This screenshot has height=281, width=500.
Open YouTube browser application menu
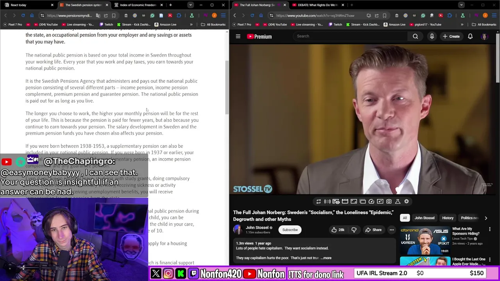(x=494, y=16)
